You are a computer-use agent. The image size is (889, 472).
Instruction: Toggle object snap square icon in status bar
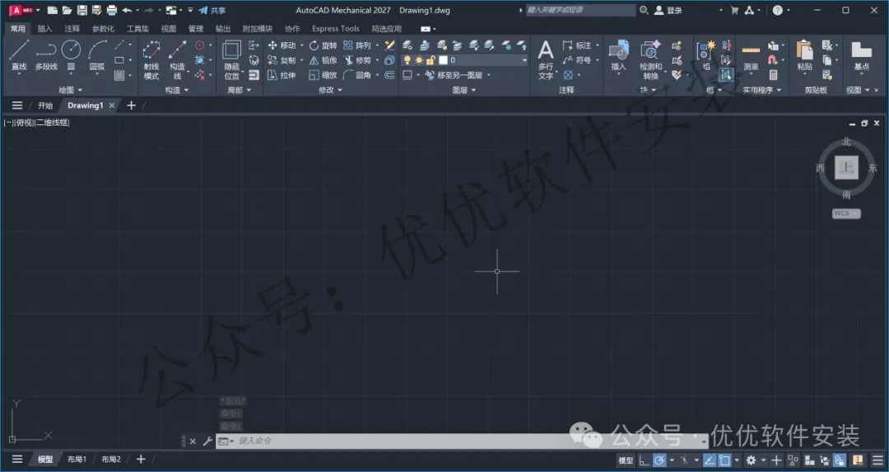pos(724,460)
